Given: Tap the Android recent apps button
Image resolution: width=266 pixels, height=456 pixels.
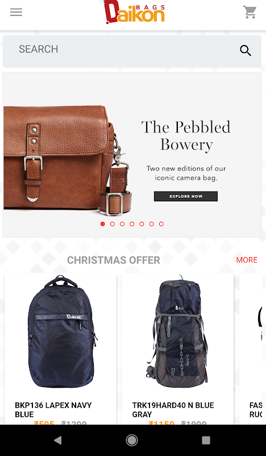Looking at the screenshot, I should pyautogui.click(x=206, y=440).
